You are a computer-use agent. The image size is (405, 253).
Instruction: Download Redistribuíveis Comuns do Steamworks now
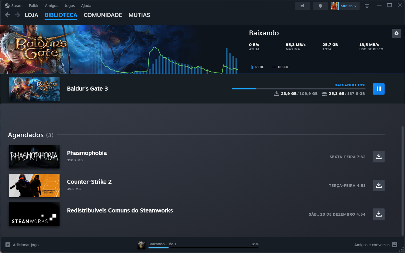379,214
